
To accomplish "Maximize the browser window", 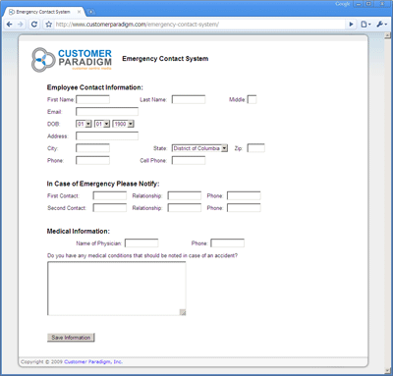I will pos(368,4).
